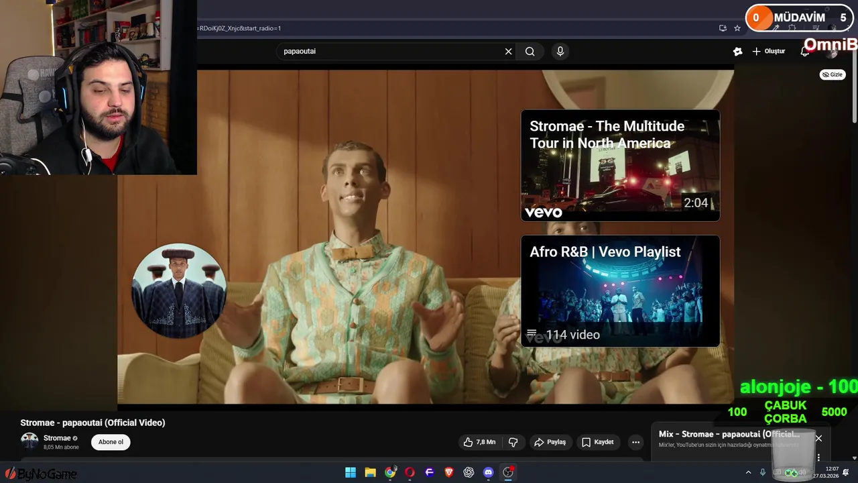This screenshot has height=483, width=858.
Task: Open Stromae Multitude Tour suggested video
Action: [x=620, y=166]
